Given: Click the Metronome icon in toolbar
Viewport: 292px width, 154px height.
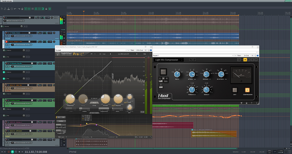Looking at the screenshot, I should (22, 9).
